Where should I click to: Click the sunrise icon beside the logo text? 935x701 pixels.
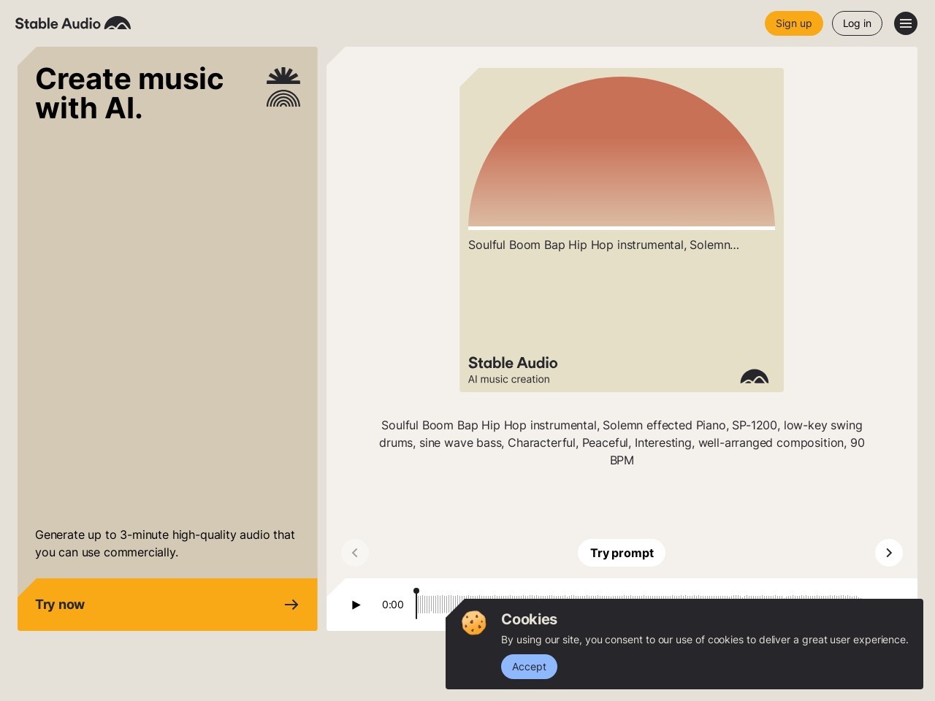coord(117,23)
